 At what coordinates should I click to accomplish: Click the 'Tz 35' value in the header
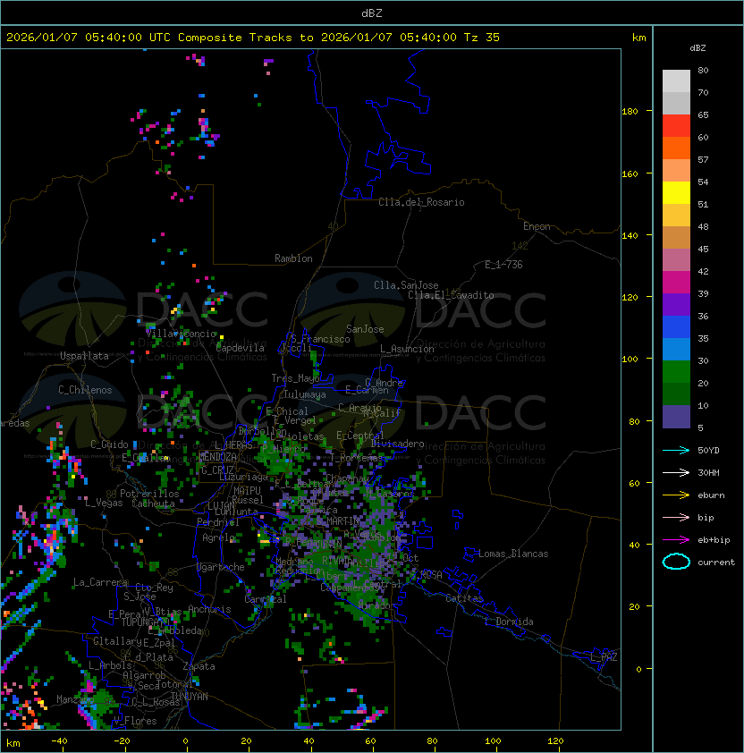pos(482,38)
